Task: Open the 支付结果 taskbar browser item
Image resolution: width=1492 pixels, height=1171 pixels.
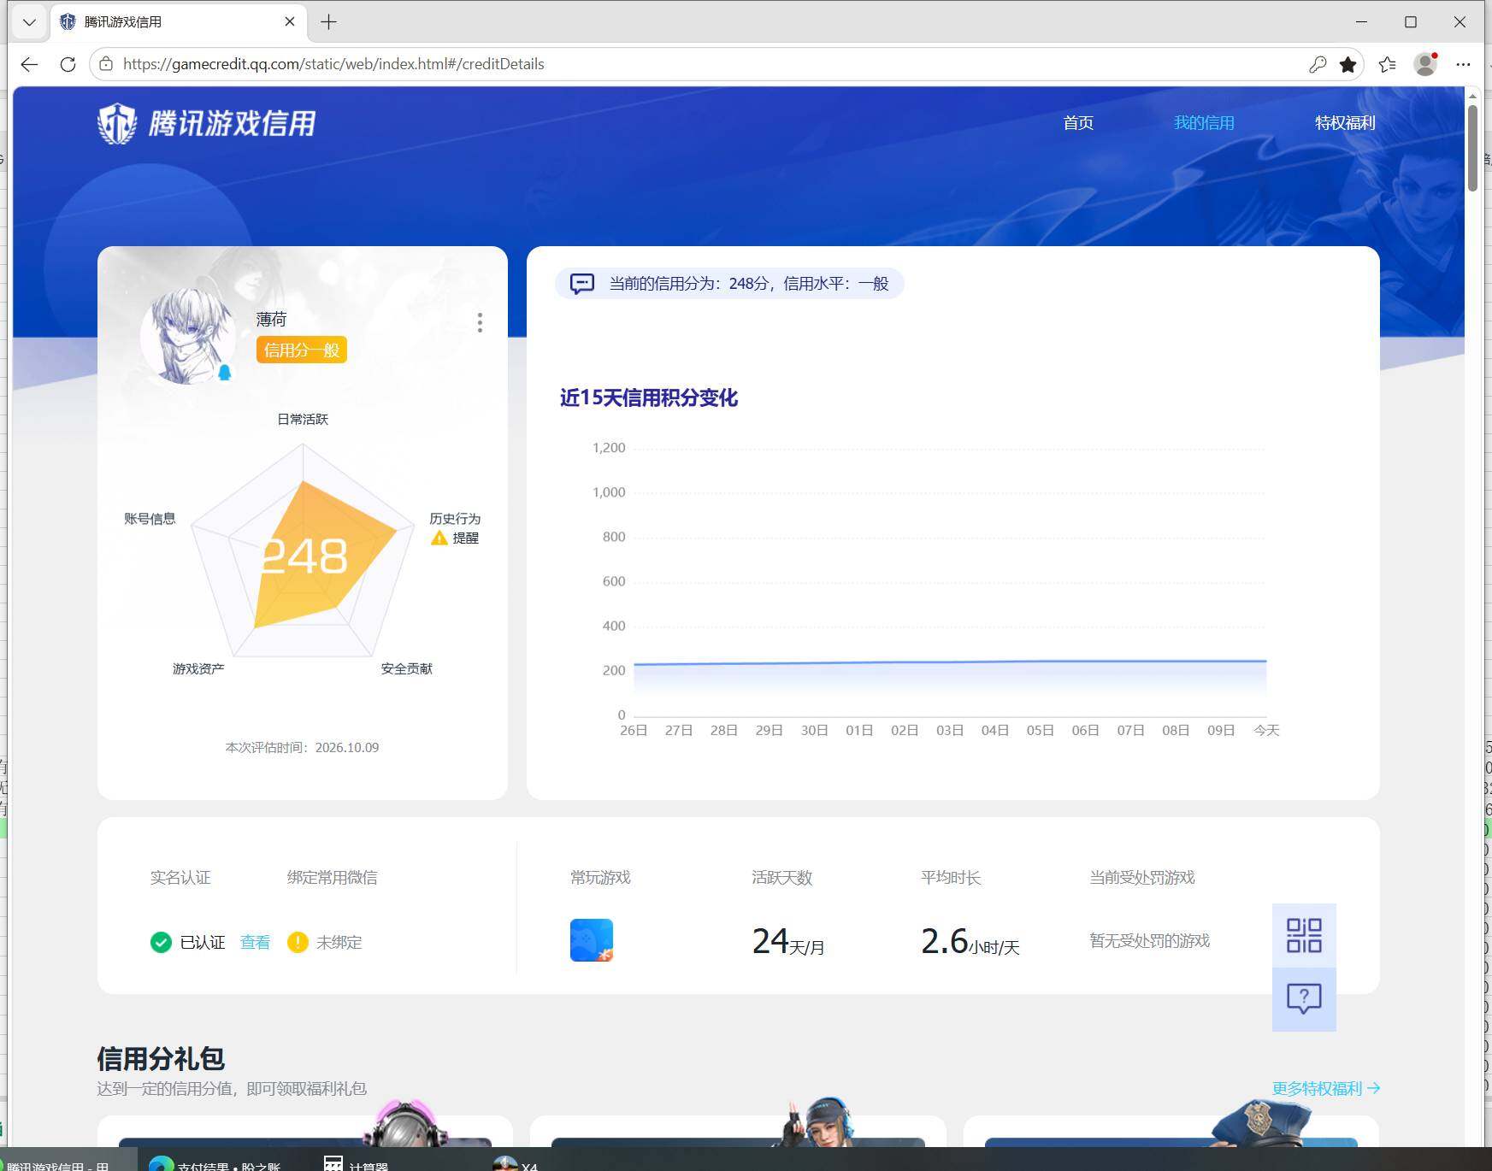Action: point(215,1164)
